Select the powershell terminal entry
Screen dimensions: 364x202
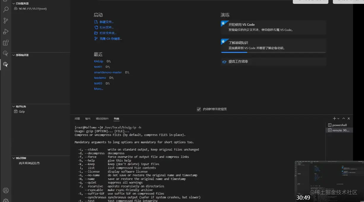pos(339,125)
